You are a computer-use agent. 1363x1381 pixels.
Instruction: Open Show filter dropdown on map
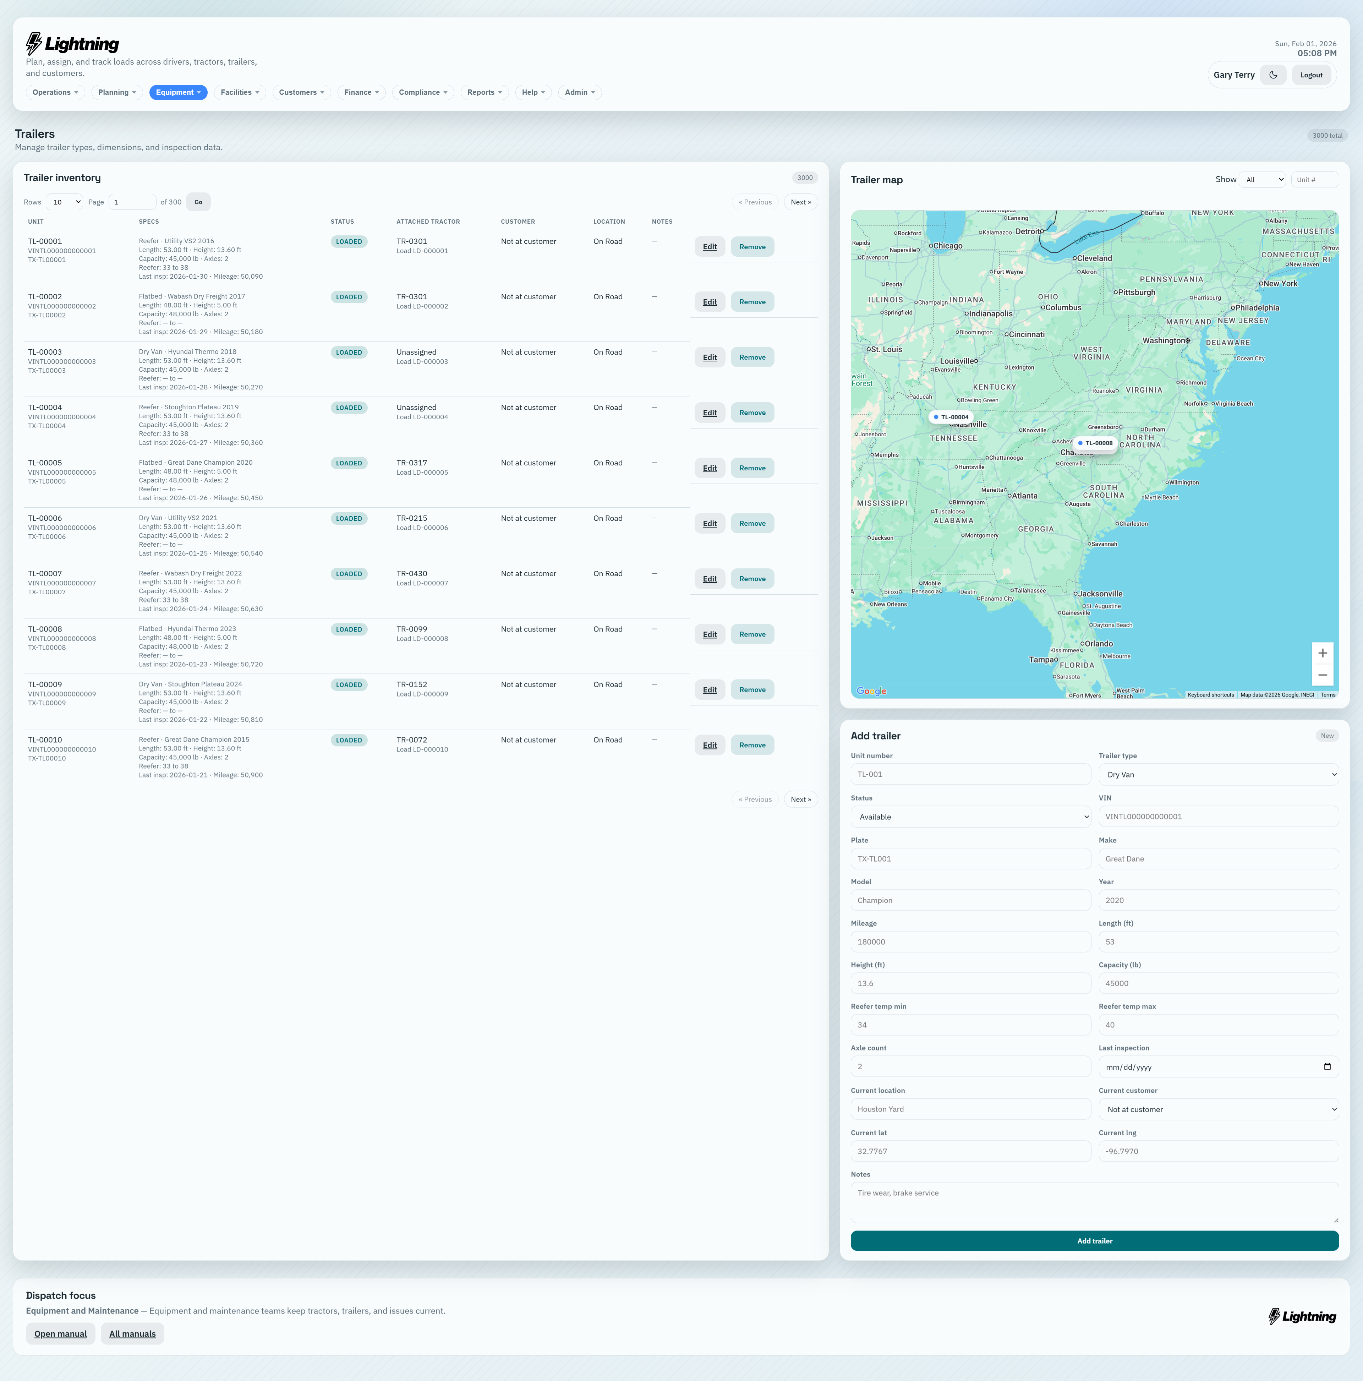[x=1262, y=179]
